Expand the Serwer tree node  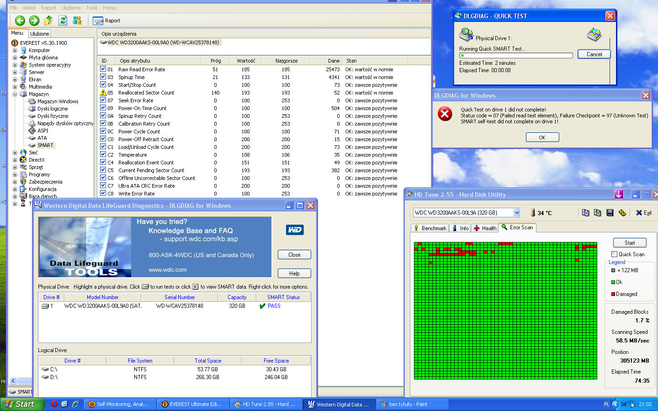15,72
